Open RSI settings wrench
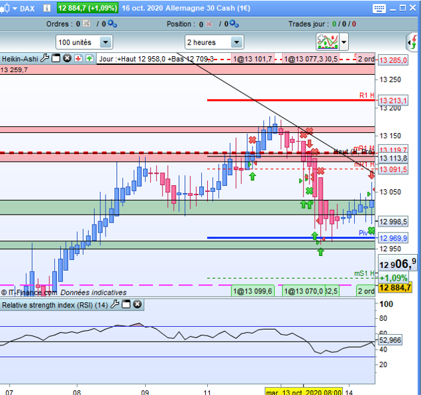 (115, 304)
